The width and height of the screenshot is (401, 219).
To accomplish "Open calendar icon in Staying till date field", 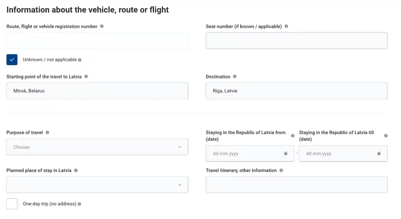I will pyautogui.click(x=379, y=153).
